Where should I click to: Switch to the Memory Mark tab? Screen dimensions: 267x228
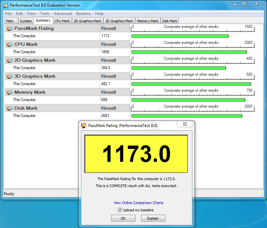(147, 21)
